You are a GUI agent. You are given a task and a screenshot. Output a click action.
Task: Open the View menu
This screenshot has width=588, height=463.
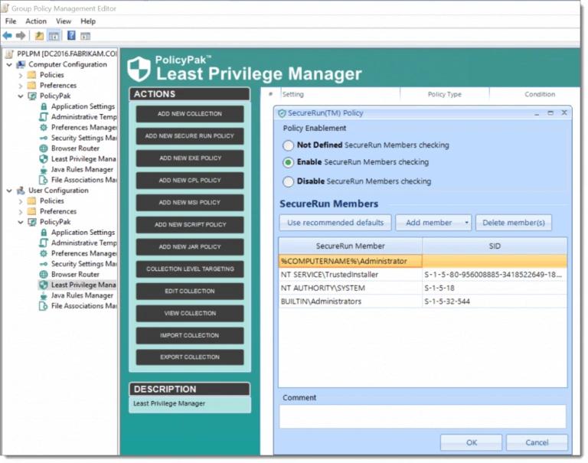[64, 21]
